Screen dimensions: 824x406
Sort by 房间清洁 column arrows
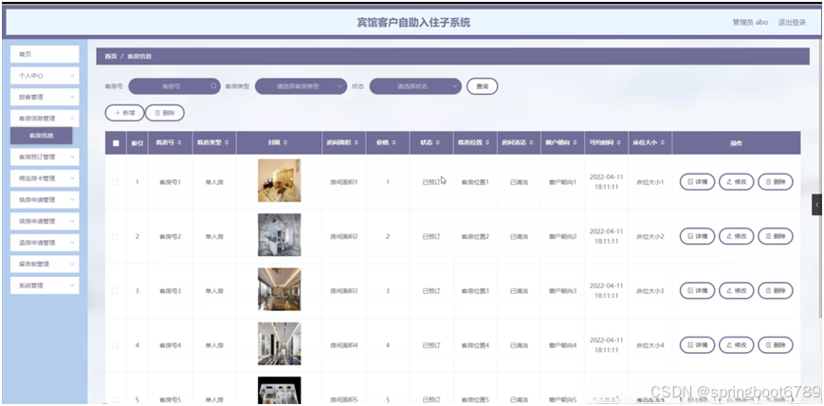click(531, 142)
